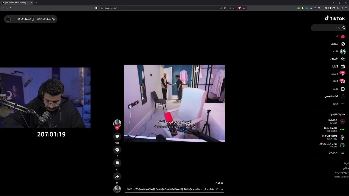Open Explore (استكشف) compass icon
Viewport: 349px width, 196px height.
pyautogui.click(x=343, y=44)
